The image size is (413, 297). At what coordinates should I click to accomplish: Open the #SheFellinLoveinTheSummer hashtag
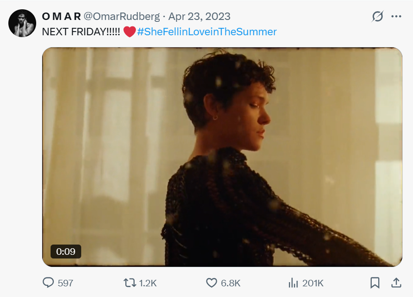coord(207,32)
